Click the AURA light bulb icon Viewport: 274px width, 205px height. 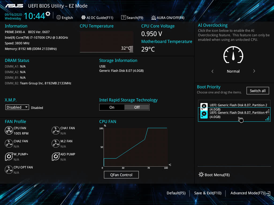[x=153, y=17]
